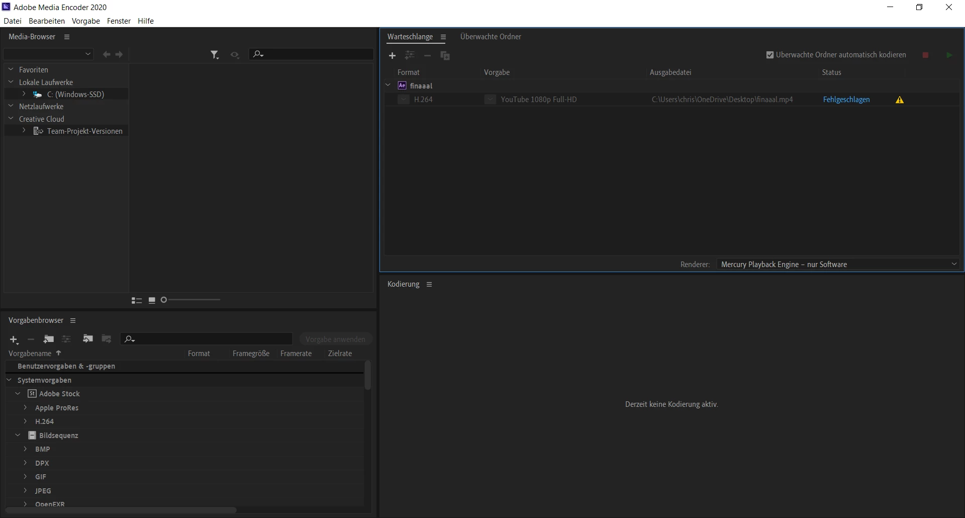This screenshot has height=518, width=965.
Task: Collapse the finaaal queue item
Action: pyautogui.click(x=388, y=85)
